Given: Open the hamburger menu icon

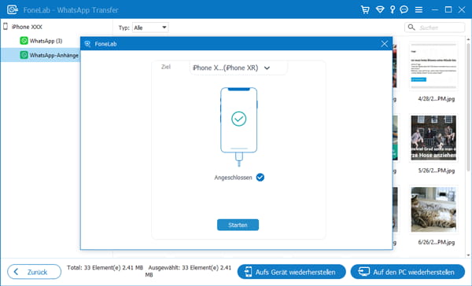Looking at the screenshot, I should [419, 10].
